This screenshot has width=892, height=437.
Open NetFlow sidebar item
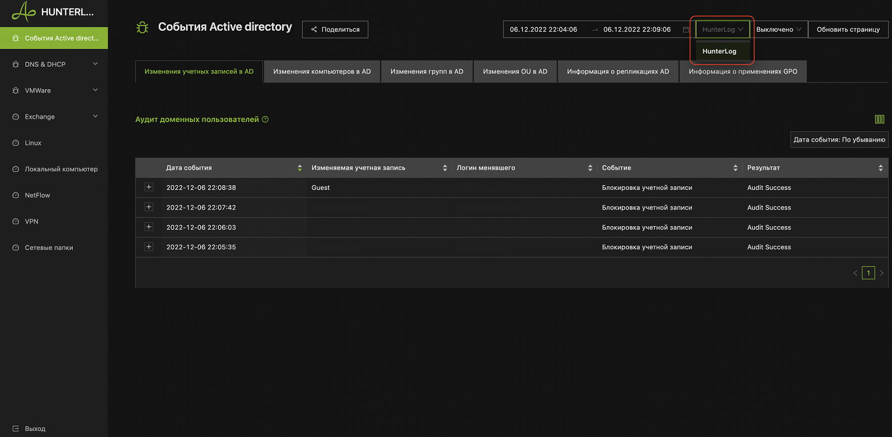point(54,195)
